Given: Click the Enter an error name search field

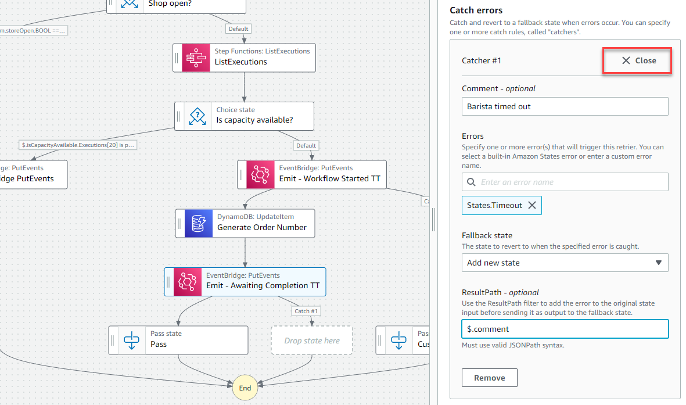Looking at the screenshot, I should click(565, 182).
